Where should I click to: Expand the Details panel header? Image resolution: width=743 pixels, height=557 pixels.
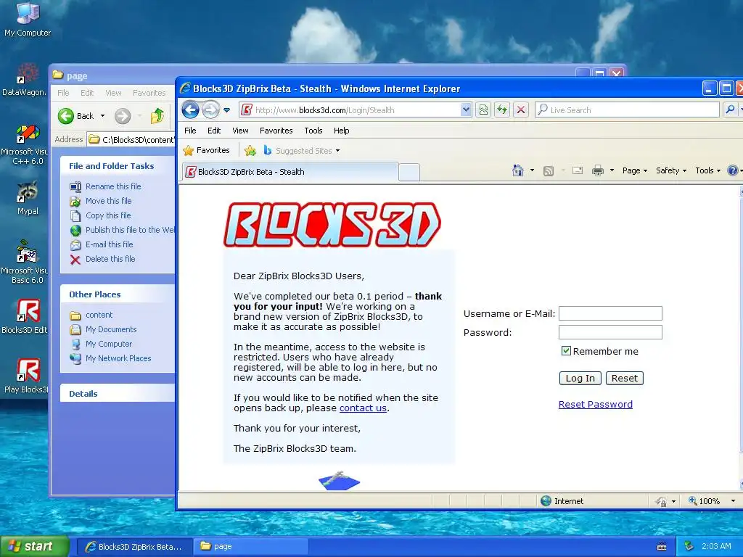118,394
